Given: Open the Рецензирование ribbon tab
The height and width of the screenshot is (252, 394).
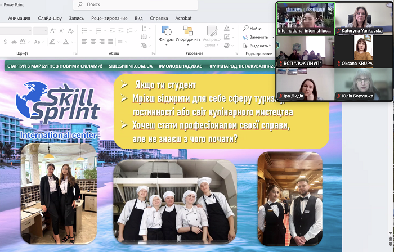Looking at the screenshot, I should [x=109, y=18].
